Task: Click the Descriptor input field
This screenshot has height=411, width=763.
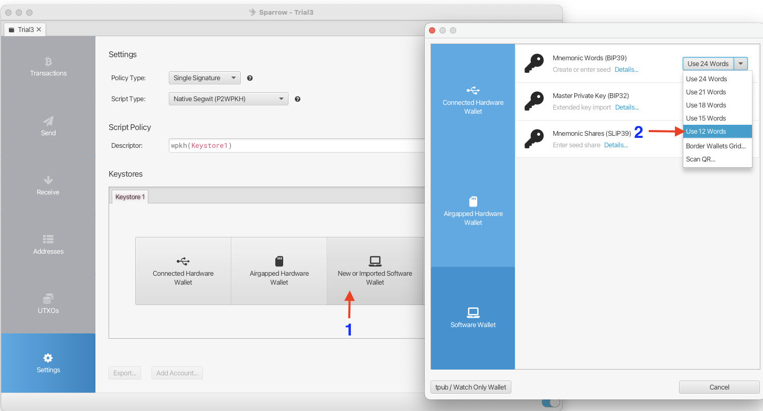Action: coord(296,145)
